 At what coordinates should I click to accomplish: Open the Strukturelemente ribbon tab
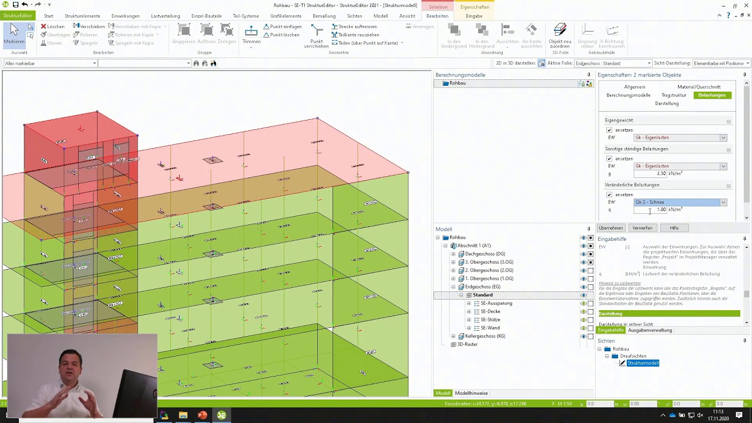coord(82,16)
